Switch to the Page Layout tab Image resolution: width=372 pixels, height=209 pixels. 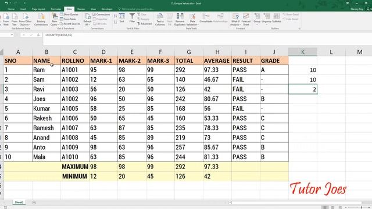click(38, 9)
